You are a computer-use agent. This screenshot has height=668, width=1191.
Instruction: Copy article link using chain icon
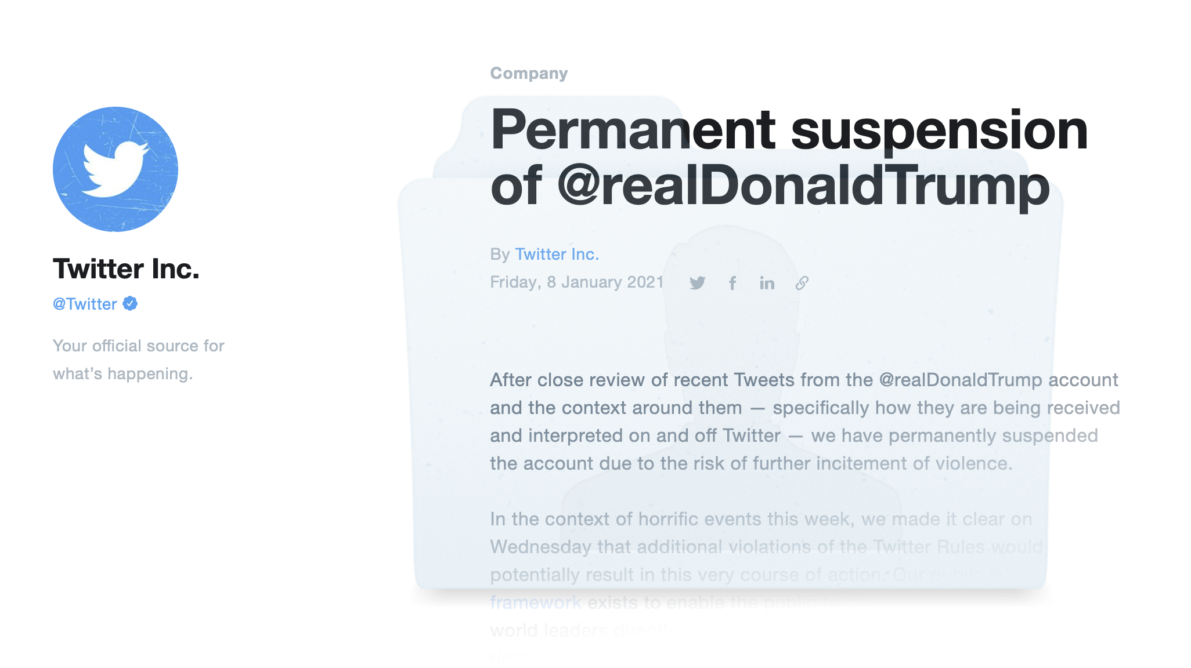tap(802, 283)
